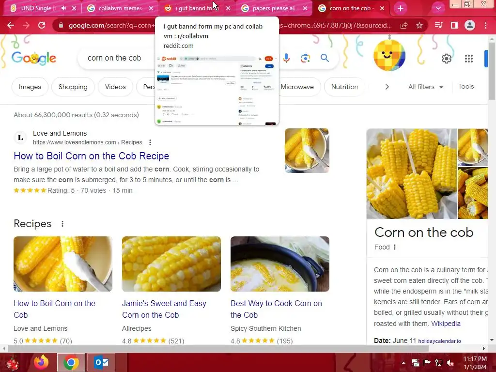Open the Chrome profile avatar
This screenshot has width=496, height=372.
pyautogui.click(x=470, y=25)
